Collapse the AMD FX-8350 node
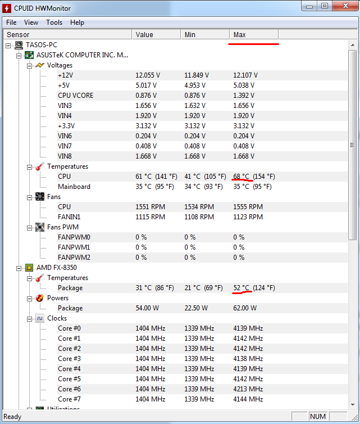The height and width of the screenshot is (424, 360). (19, 268)
